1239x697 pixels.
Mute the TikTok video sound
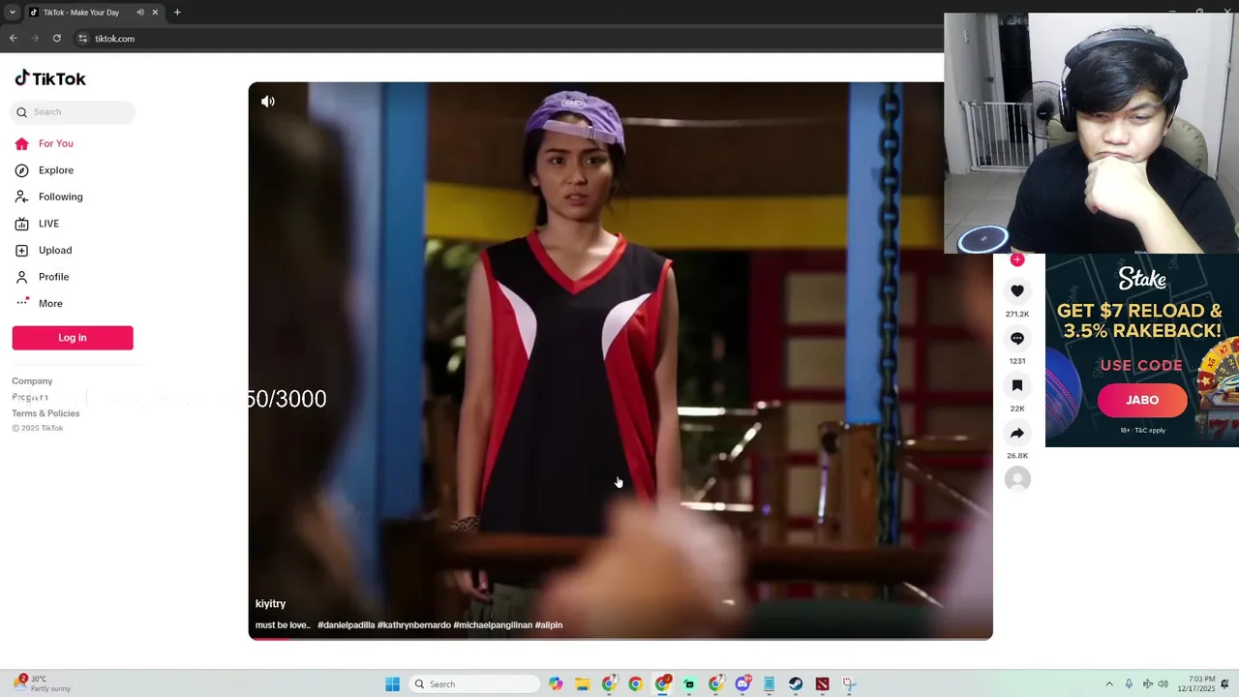(268, 101)
